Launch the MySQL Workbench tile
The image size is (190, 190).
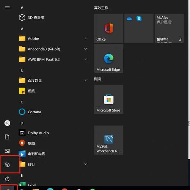click(108, 140)
